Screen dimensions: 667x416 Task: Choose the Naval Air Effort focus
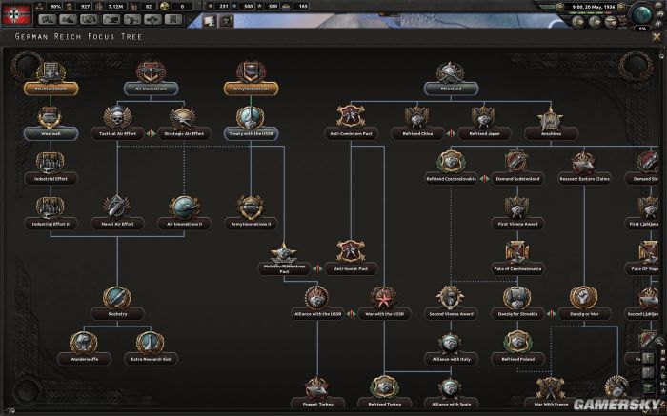pos(117,214)
